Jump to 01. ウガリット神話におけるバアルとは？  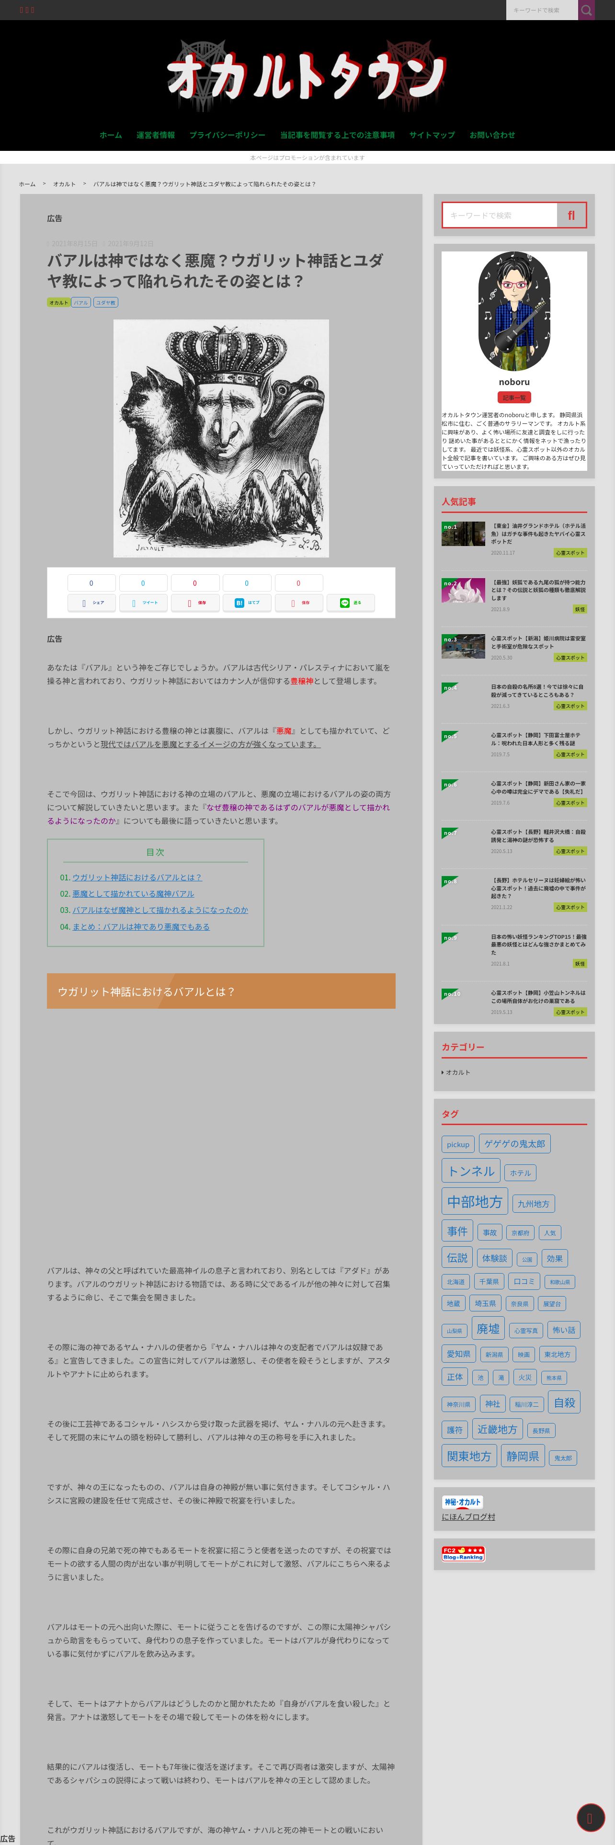point(137,877)
